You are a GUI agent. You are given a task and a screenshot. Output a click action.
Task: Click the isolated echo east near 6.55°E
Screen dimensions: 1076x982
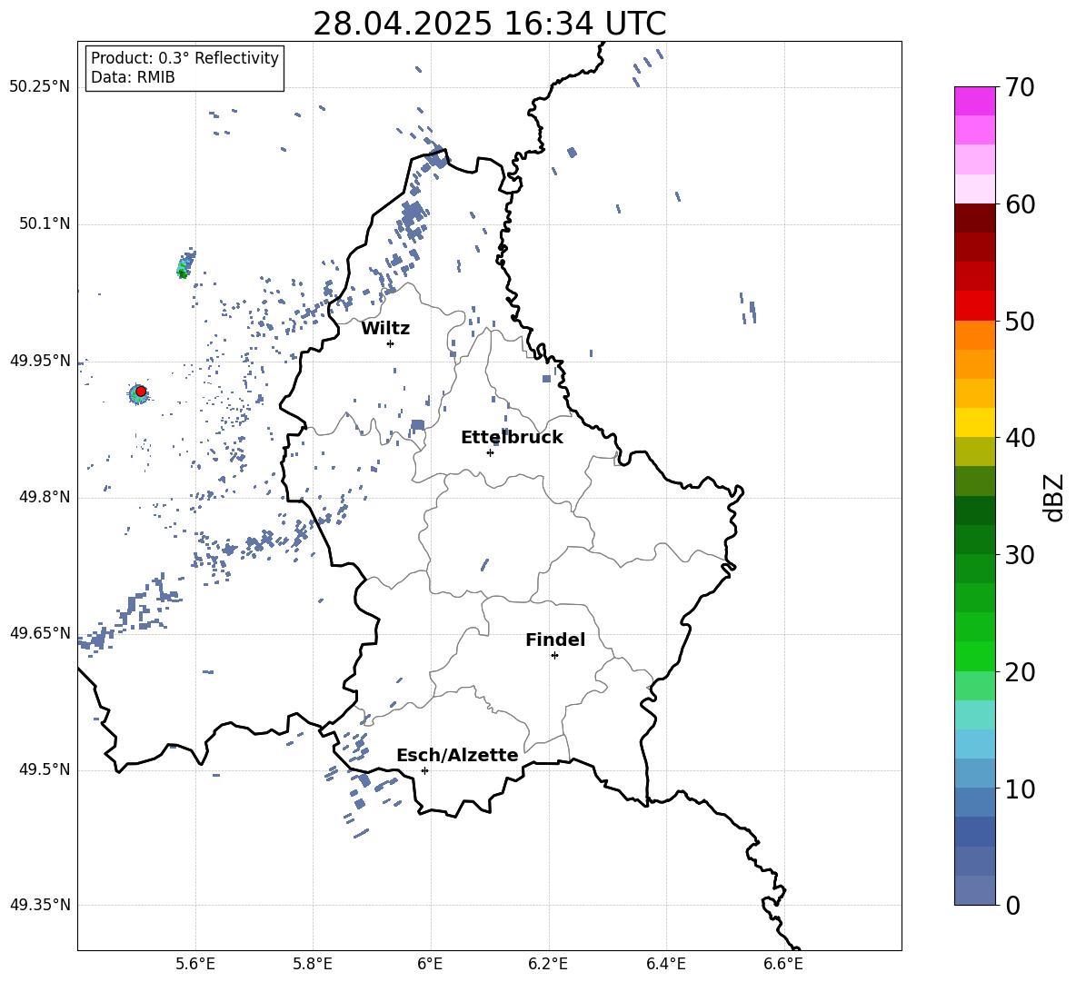coord(752,312)
